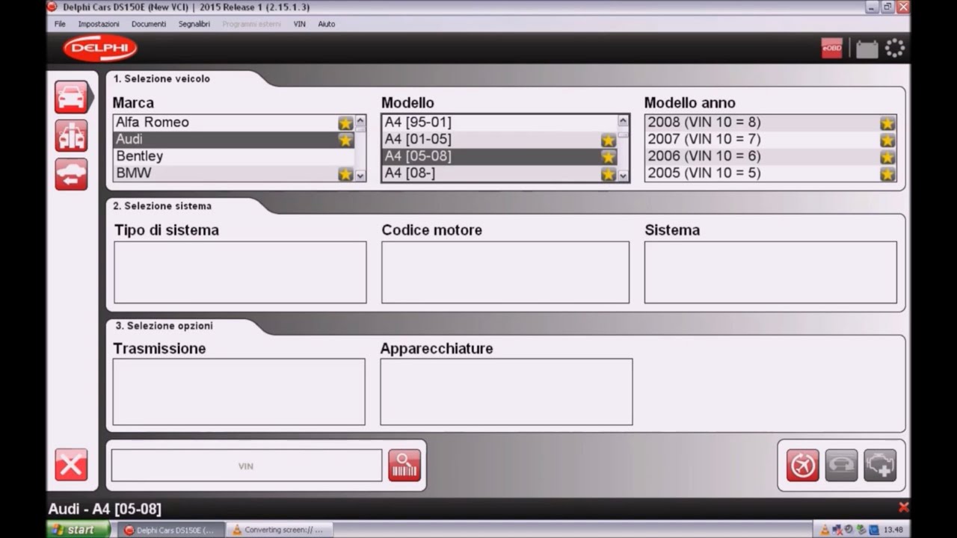Click Modello list scroll up arrow

click(623, 120)
